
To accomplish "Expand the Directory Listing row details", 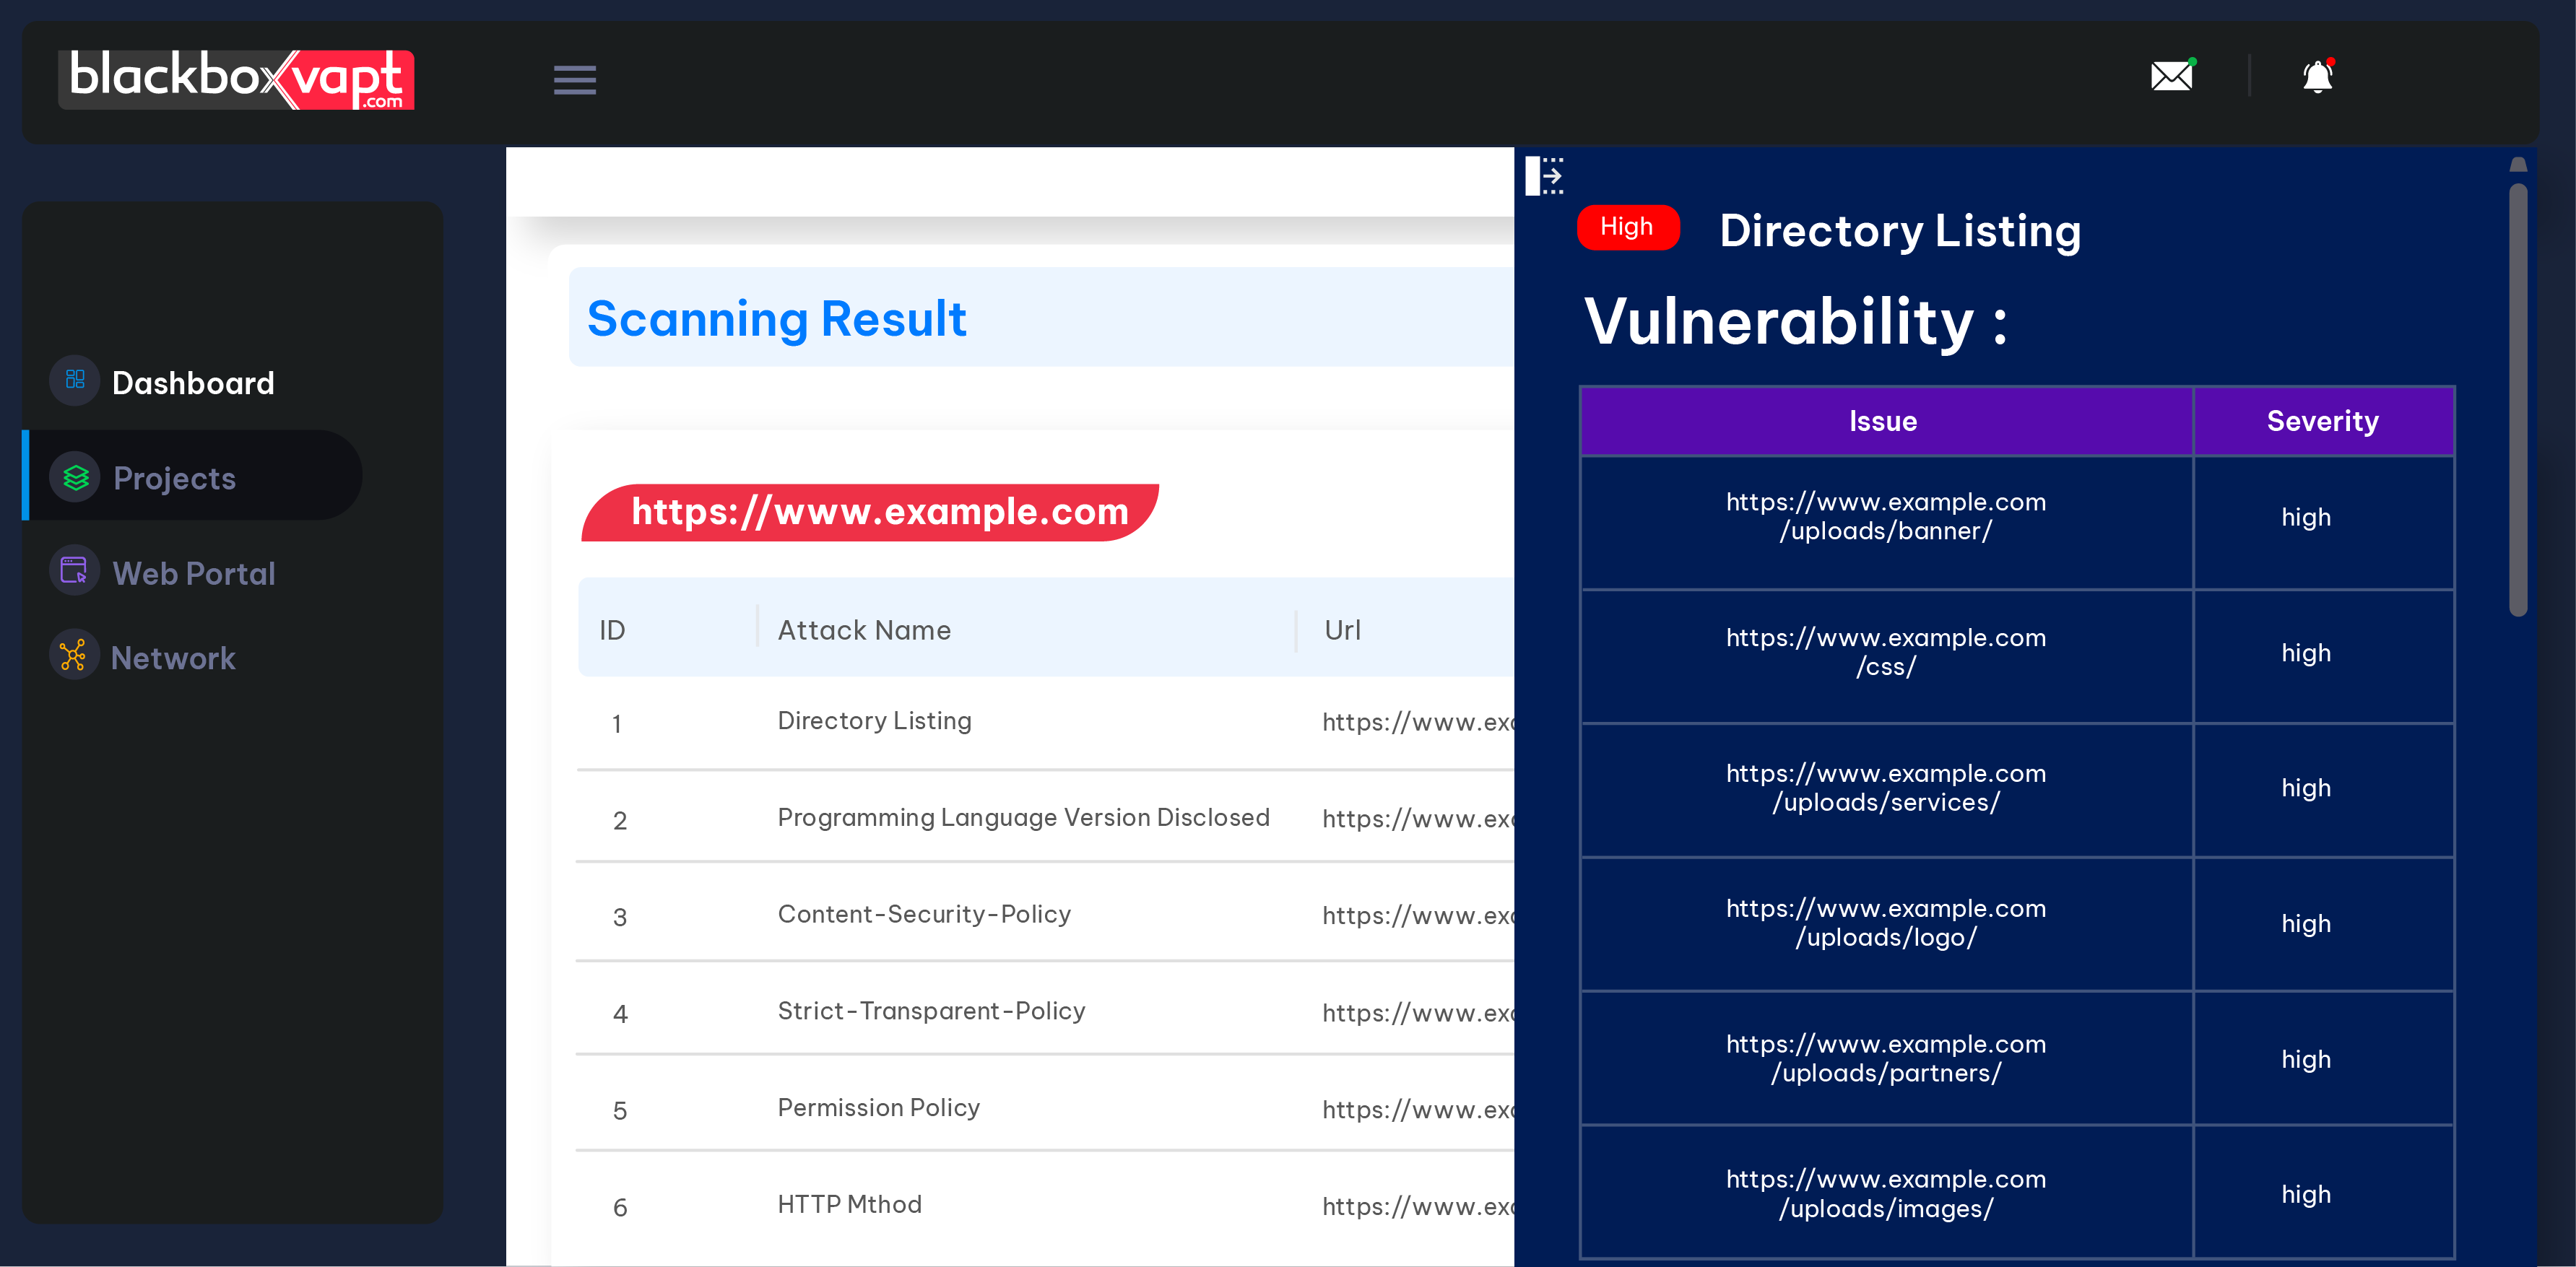I will 874,720.
